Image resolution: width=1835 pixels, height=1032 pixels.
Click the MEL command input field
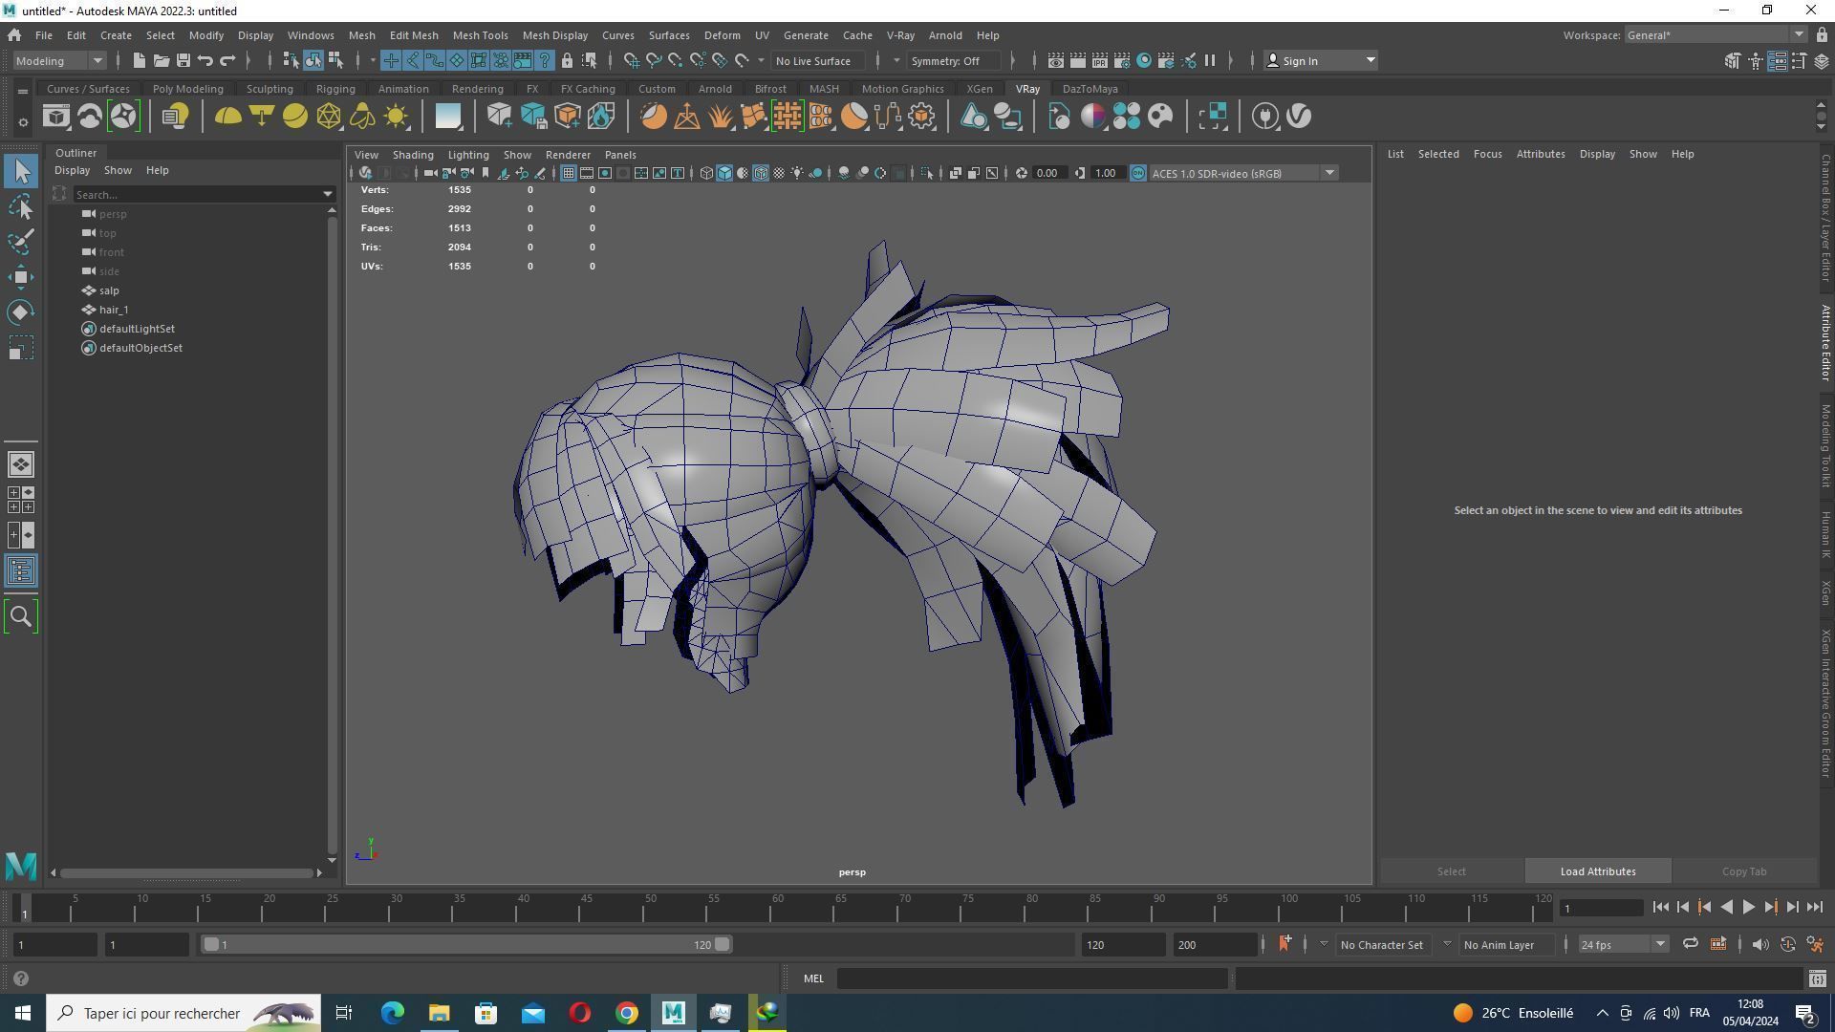[1032, 978]
